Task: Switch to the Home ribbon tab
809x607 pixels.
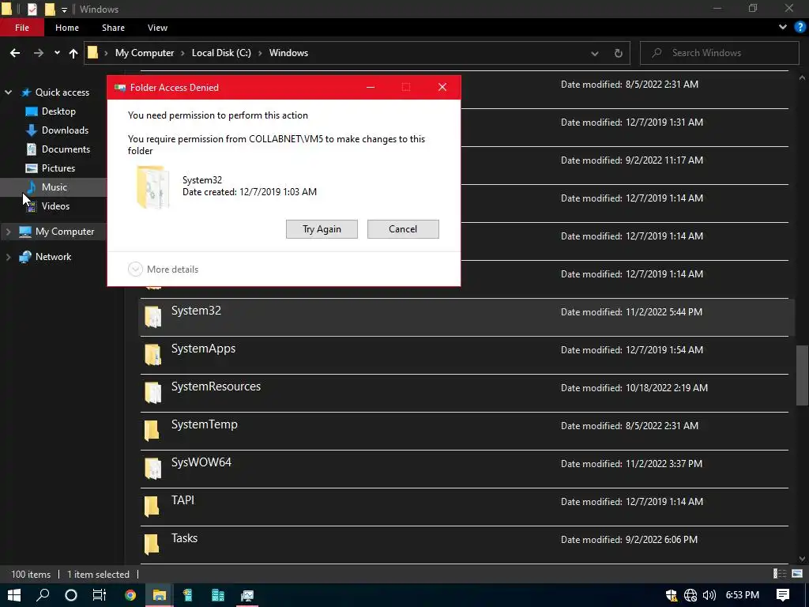Action: coord(67,28)
